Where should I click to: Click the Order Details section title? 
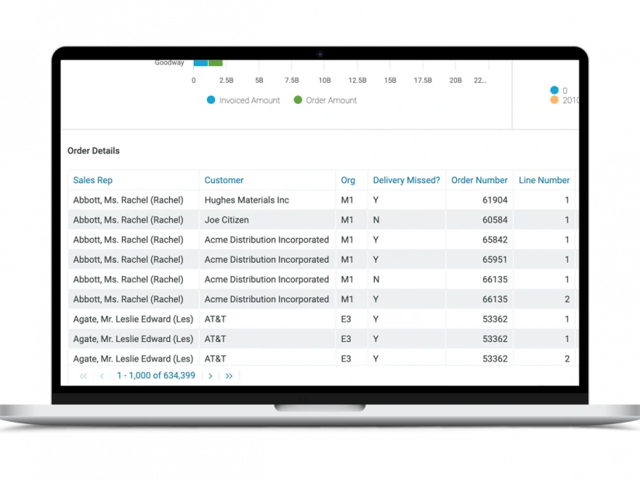coord(93,150)
